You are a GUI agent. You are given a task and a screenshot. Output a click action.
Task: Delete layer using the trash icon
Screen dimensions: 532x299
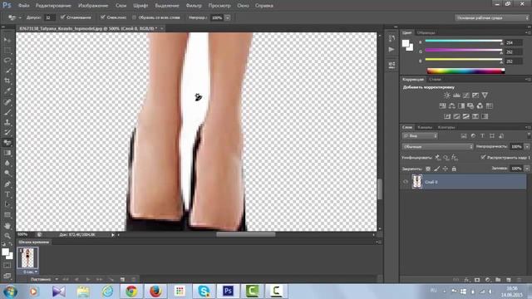point(519,280)
